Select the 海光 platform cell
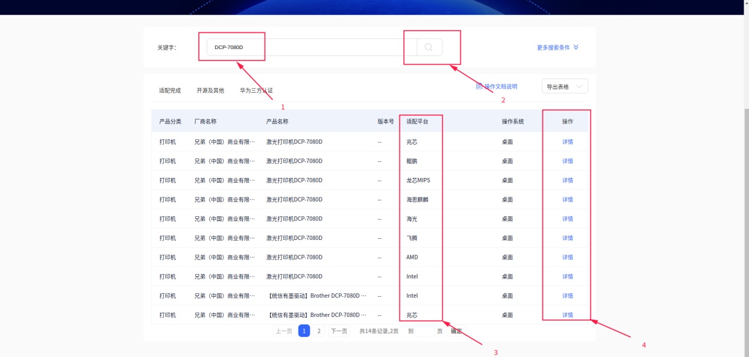The image size is (749, 357). click(411, 219)
